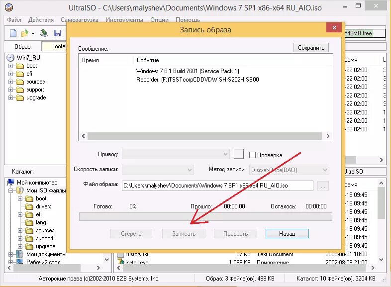Click the catalog file list horizontal scrollbar
Image resolution: width=391 pixels, height=287 pixels.
point(244,268)
